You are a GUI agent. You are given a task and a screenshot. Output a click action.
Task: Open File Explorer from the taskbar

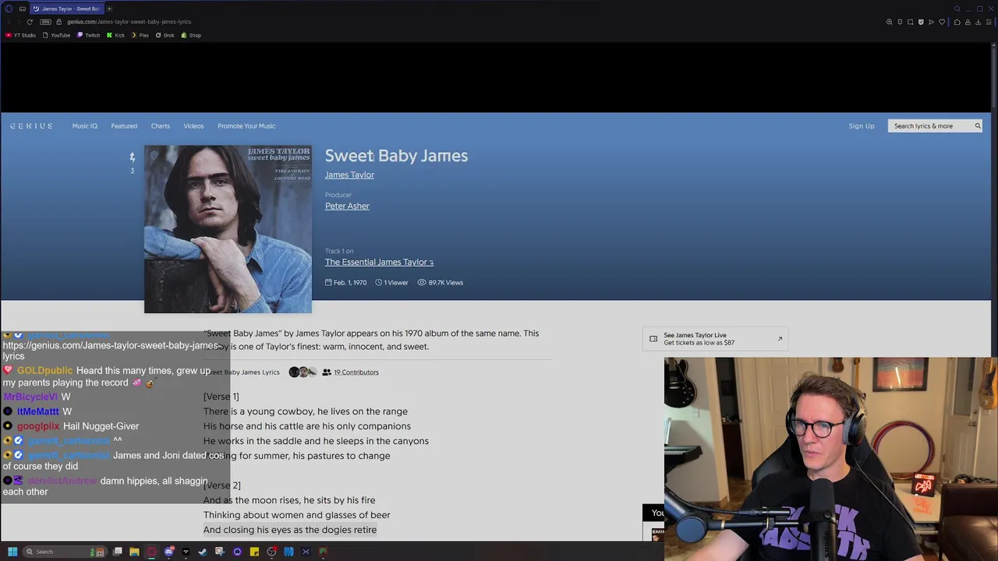[x=134, y=552]
